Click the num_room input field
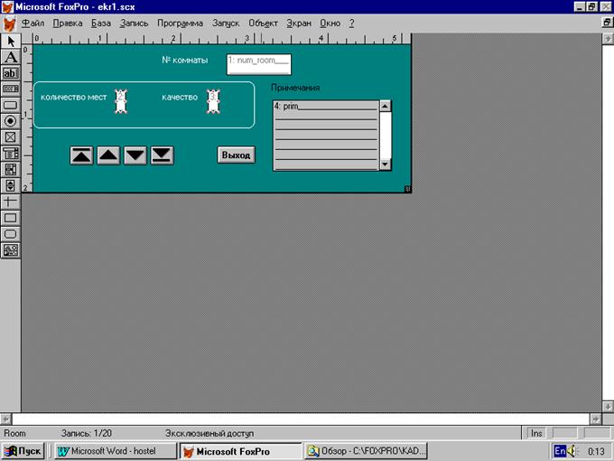614x461 pixels. (259, 62)
